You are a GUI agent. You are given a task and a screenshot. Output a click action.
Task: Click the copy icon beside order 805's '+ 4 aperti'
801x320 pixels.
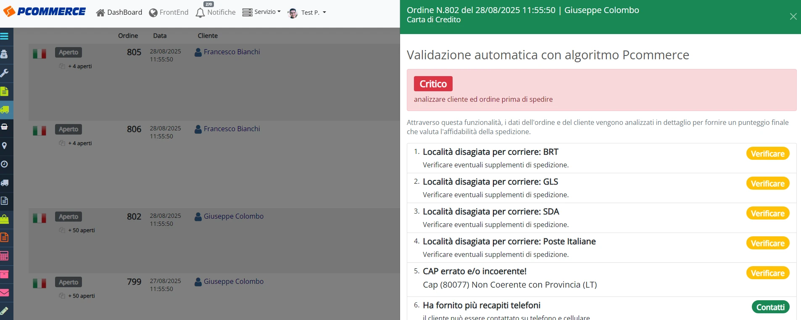[62, 66]
